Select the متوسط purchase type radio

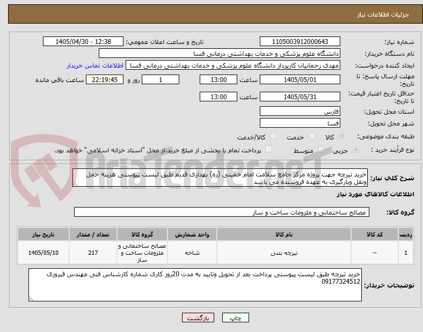click(321, 149)
